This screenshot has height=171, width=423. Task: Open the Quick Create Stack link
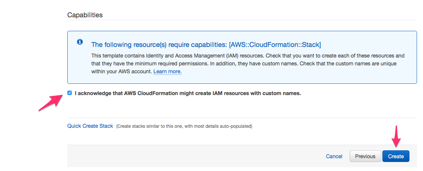coord(90,126)
